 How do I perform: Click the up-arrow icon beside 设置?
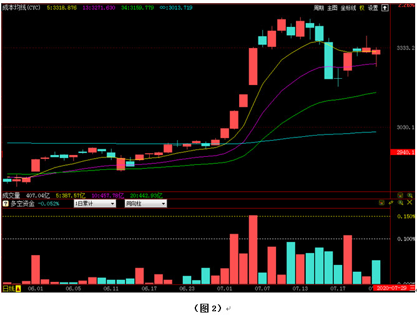pyautogui.click(x=385, y=8)
